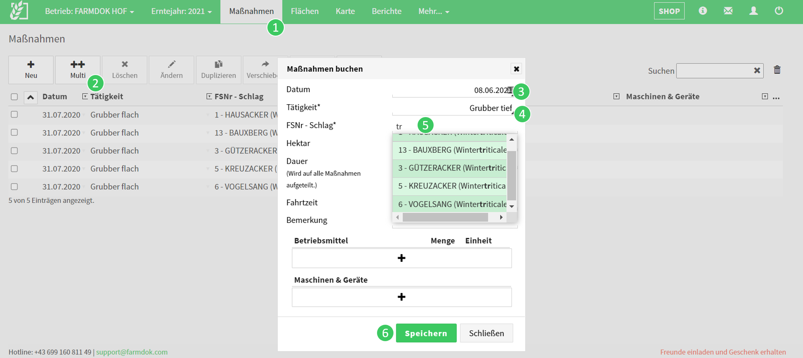The width and height of the screenshot is (803, 358).
Task: Clear the Suchen field with X icon
Action: click(x=757, y=71)
